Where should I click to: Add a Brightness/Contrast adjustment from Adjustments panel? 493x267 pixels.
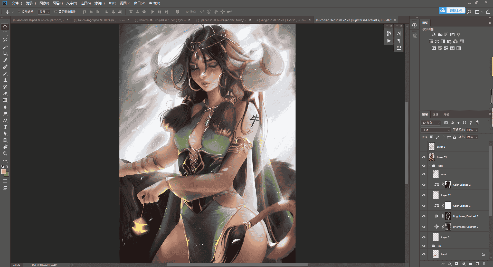(434, 34)
